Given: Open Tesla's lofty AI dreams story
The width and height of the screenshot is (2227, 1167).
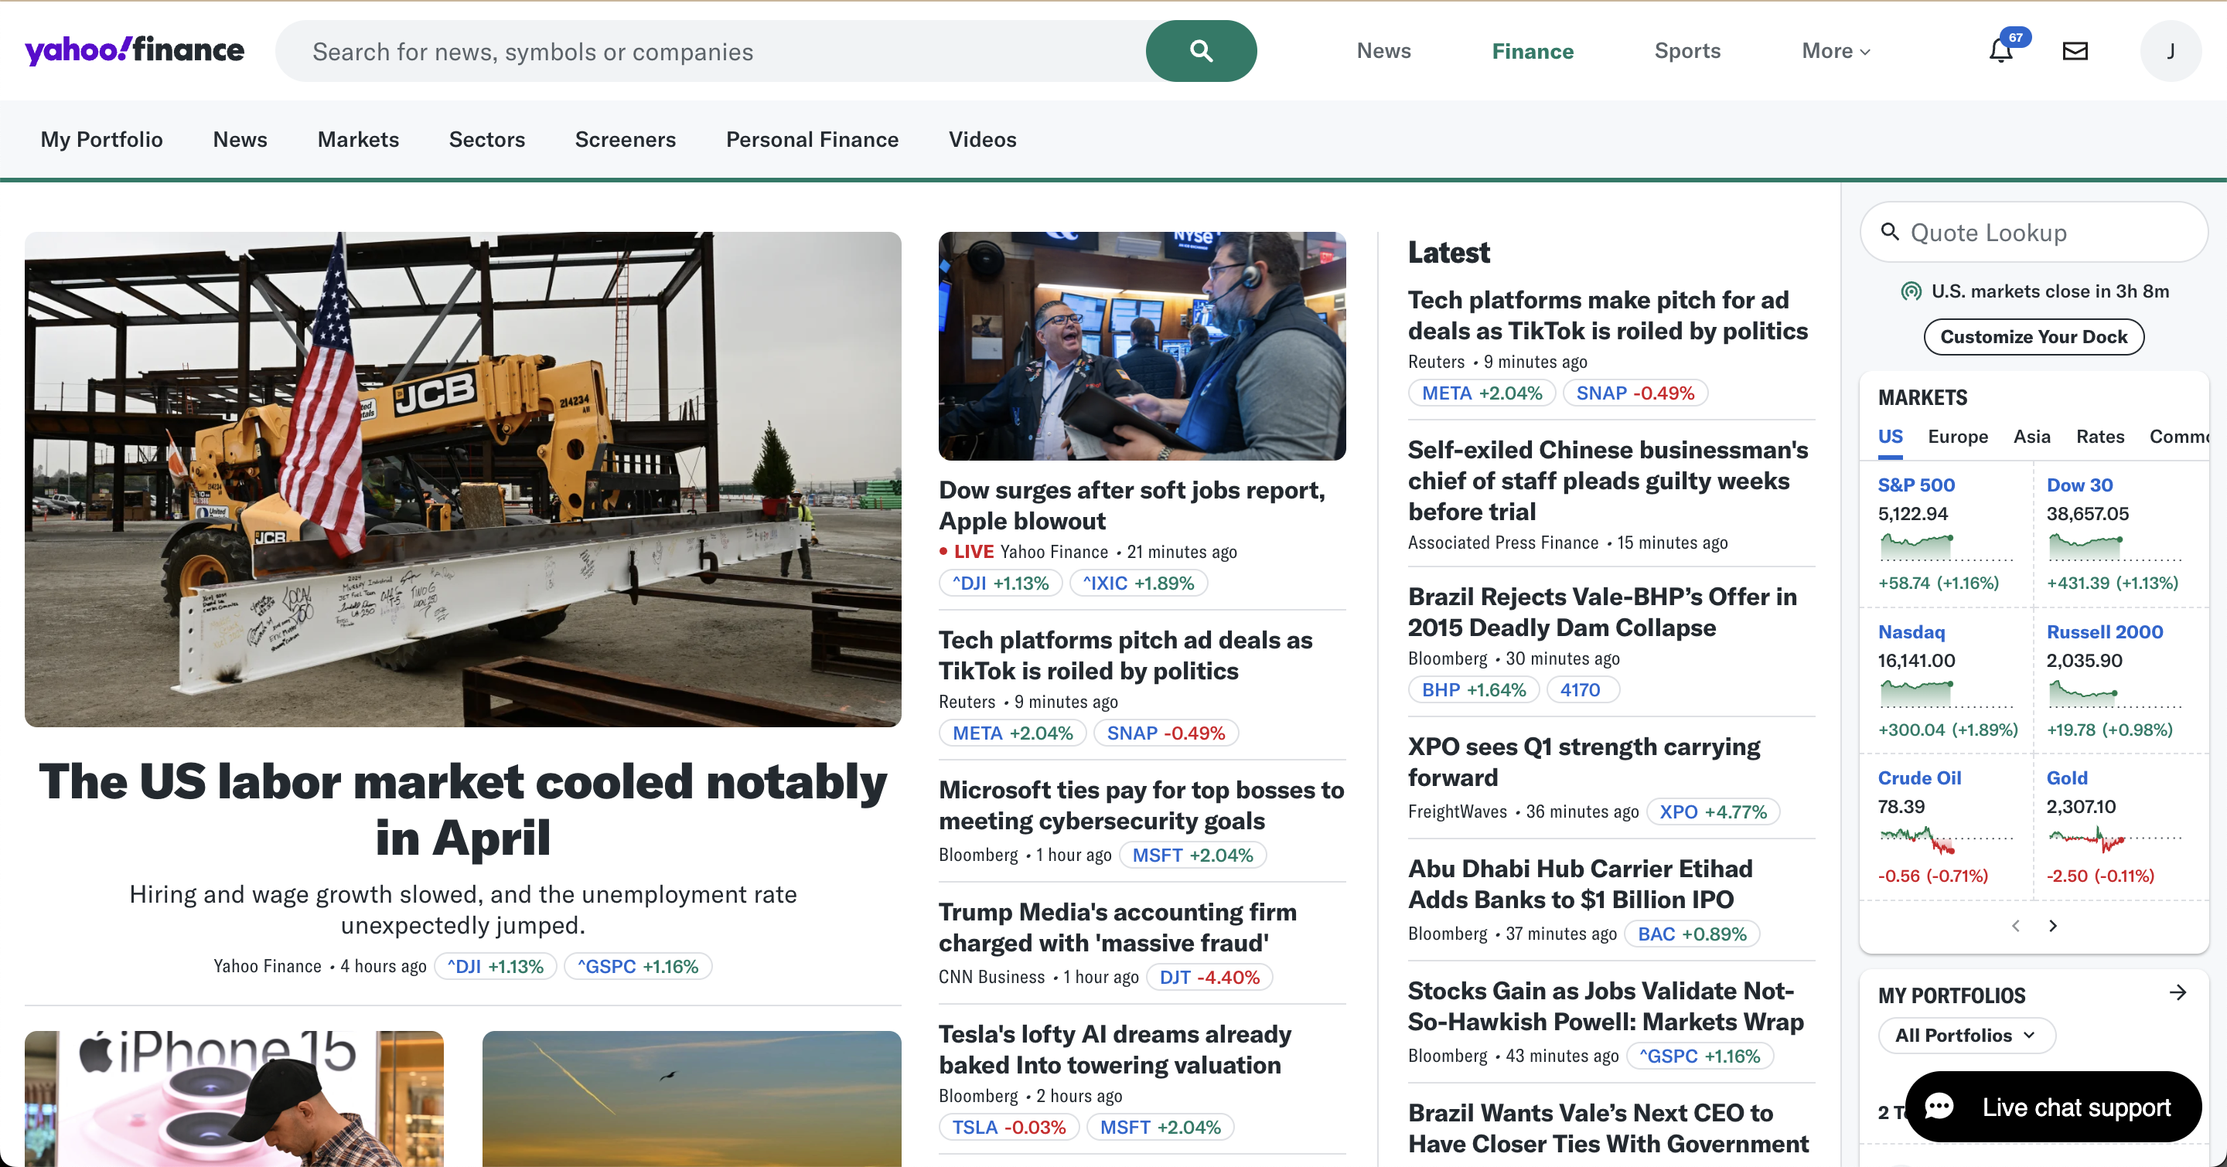Looking at the screenshot, I should [x=1115, y=1049].
